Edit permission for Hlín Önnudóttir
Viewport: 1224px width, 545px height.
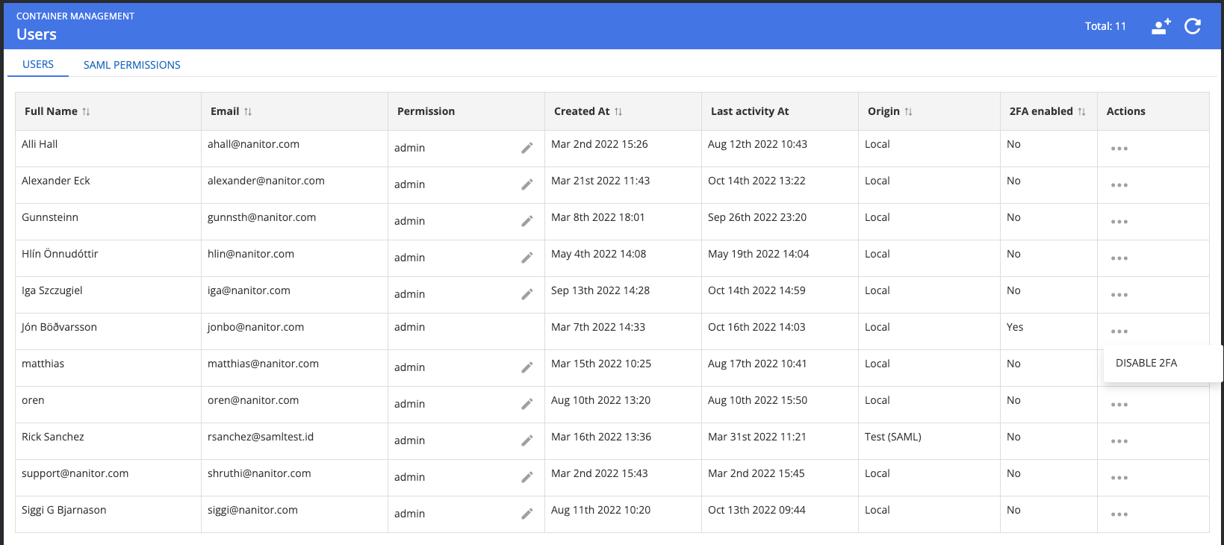point(526,258)
